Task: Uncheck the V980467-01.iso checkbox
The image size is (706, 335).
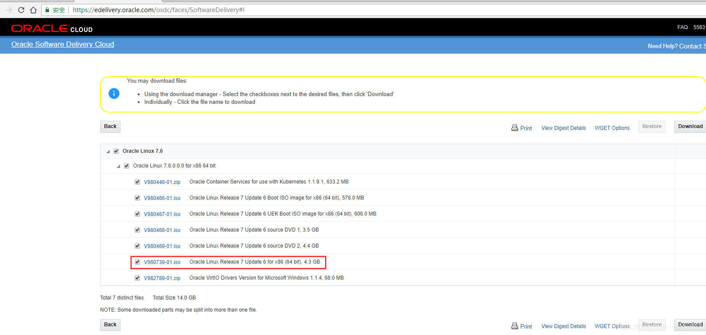Action: [x=137, y=214]
